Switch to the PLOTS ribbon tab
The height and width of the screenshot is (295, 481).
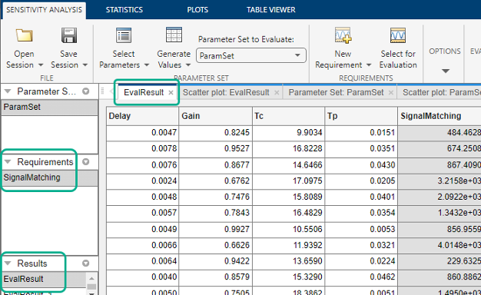[x=197, y=10]
